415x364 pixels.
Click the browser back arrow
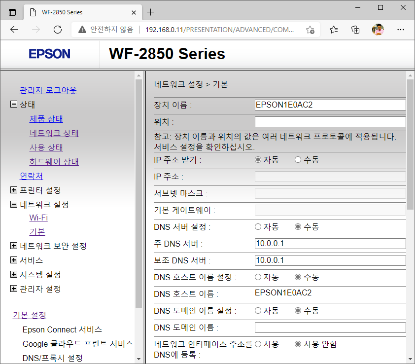click(14, 30)
